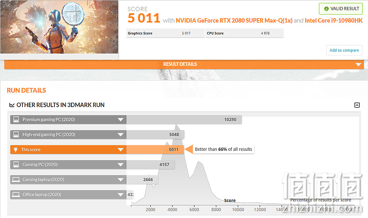Image resolution: width=368 pixels, height=218 pixels.
Task: Click the VALID RESULT badge
Action: point(341,9)
